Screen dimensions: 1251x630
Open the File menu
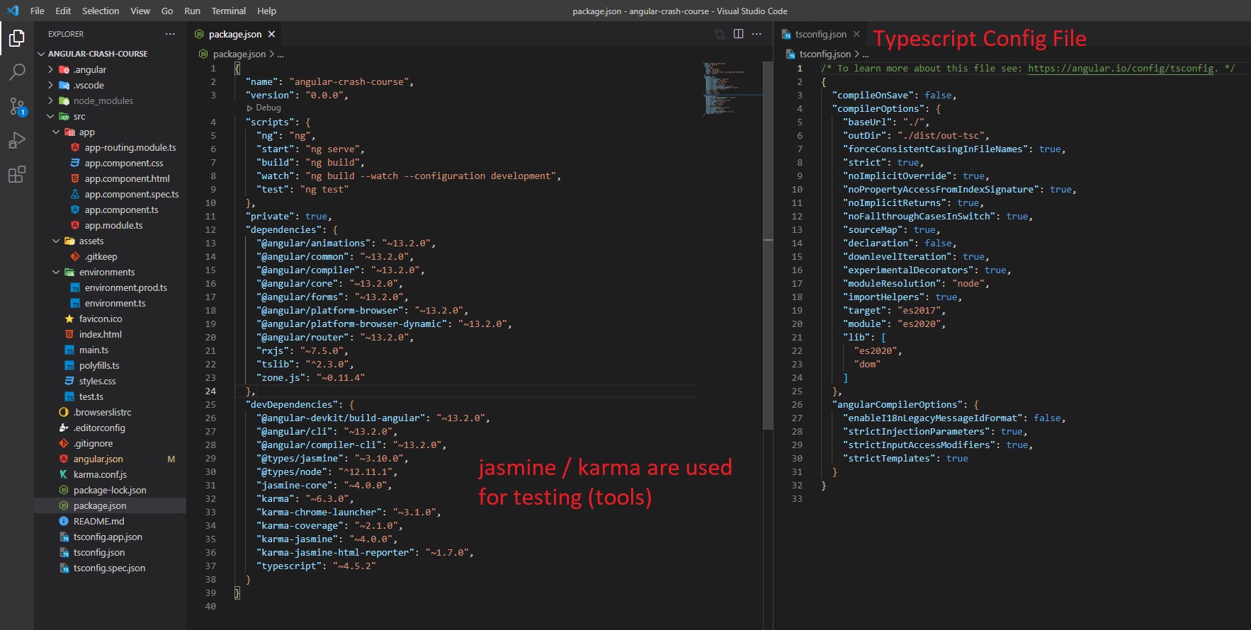(38, 11)
